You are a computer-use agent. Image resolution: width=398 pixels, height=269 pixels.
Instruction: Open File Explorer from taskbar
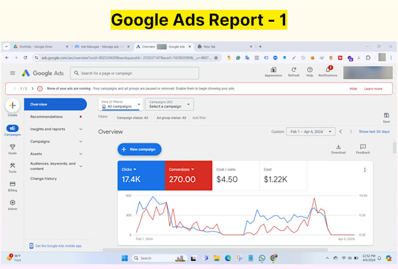tap(217, 258)
